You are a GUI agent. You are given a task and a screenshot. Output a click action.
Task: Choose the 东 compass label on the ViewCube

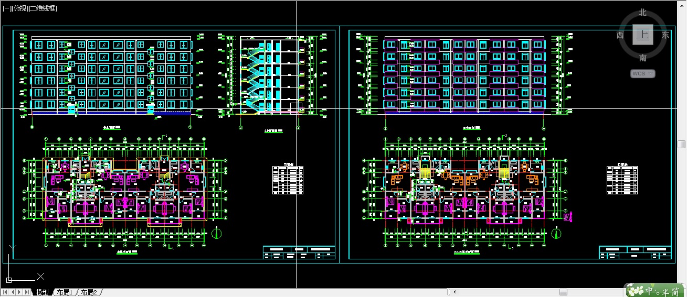(x=665, y=35)
